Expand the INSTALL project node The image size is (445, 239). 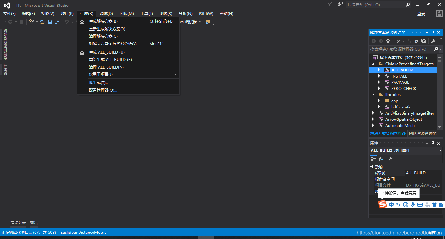pyautogui.click(x=379, y=76)
